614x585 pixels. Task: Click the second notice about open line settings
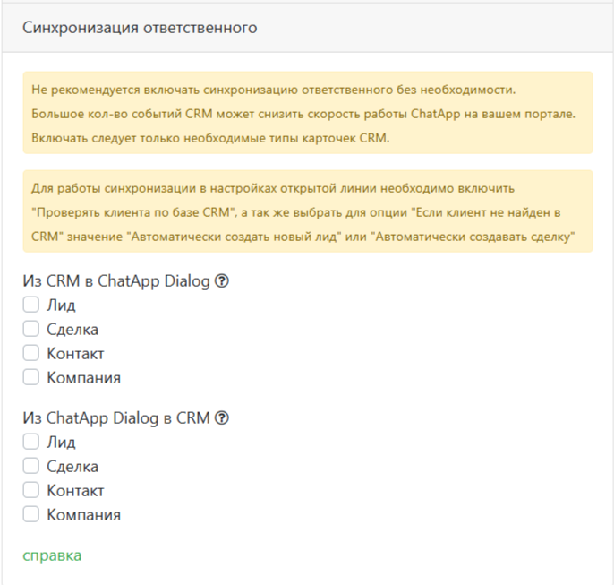click(x=307, y=211)
